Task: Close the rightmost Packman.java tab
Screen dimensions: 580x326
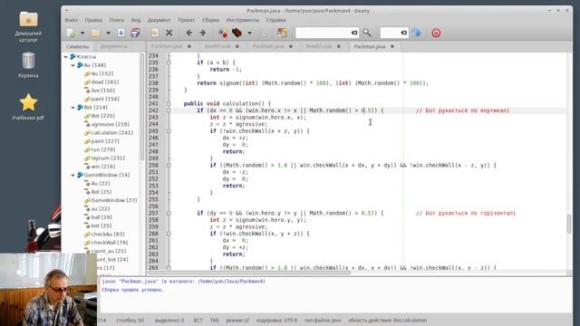Action: pos(392,46)
